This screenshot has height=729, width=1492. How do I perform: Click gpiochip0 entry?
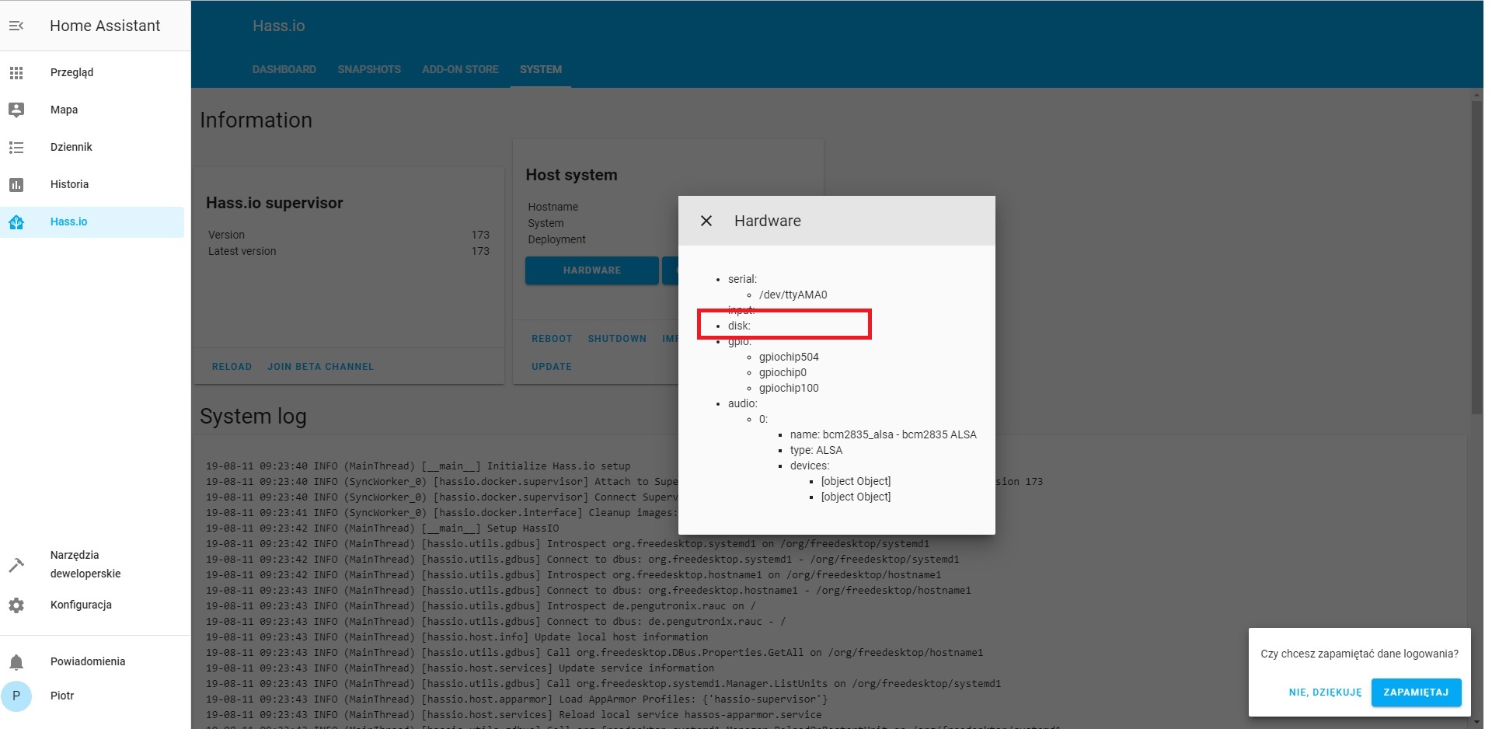tap(783, 372)
